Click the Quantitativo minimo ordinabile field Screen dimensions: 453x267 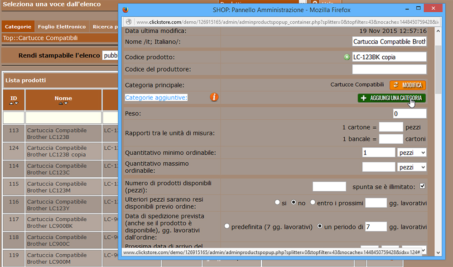(x=379, y=152)
